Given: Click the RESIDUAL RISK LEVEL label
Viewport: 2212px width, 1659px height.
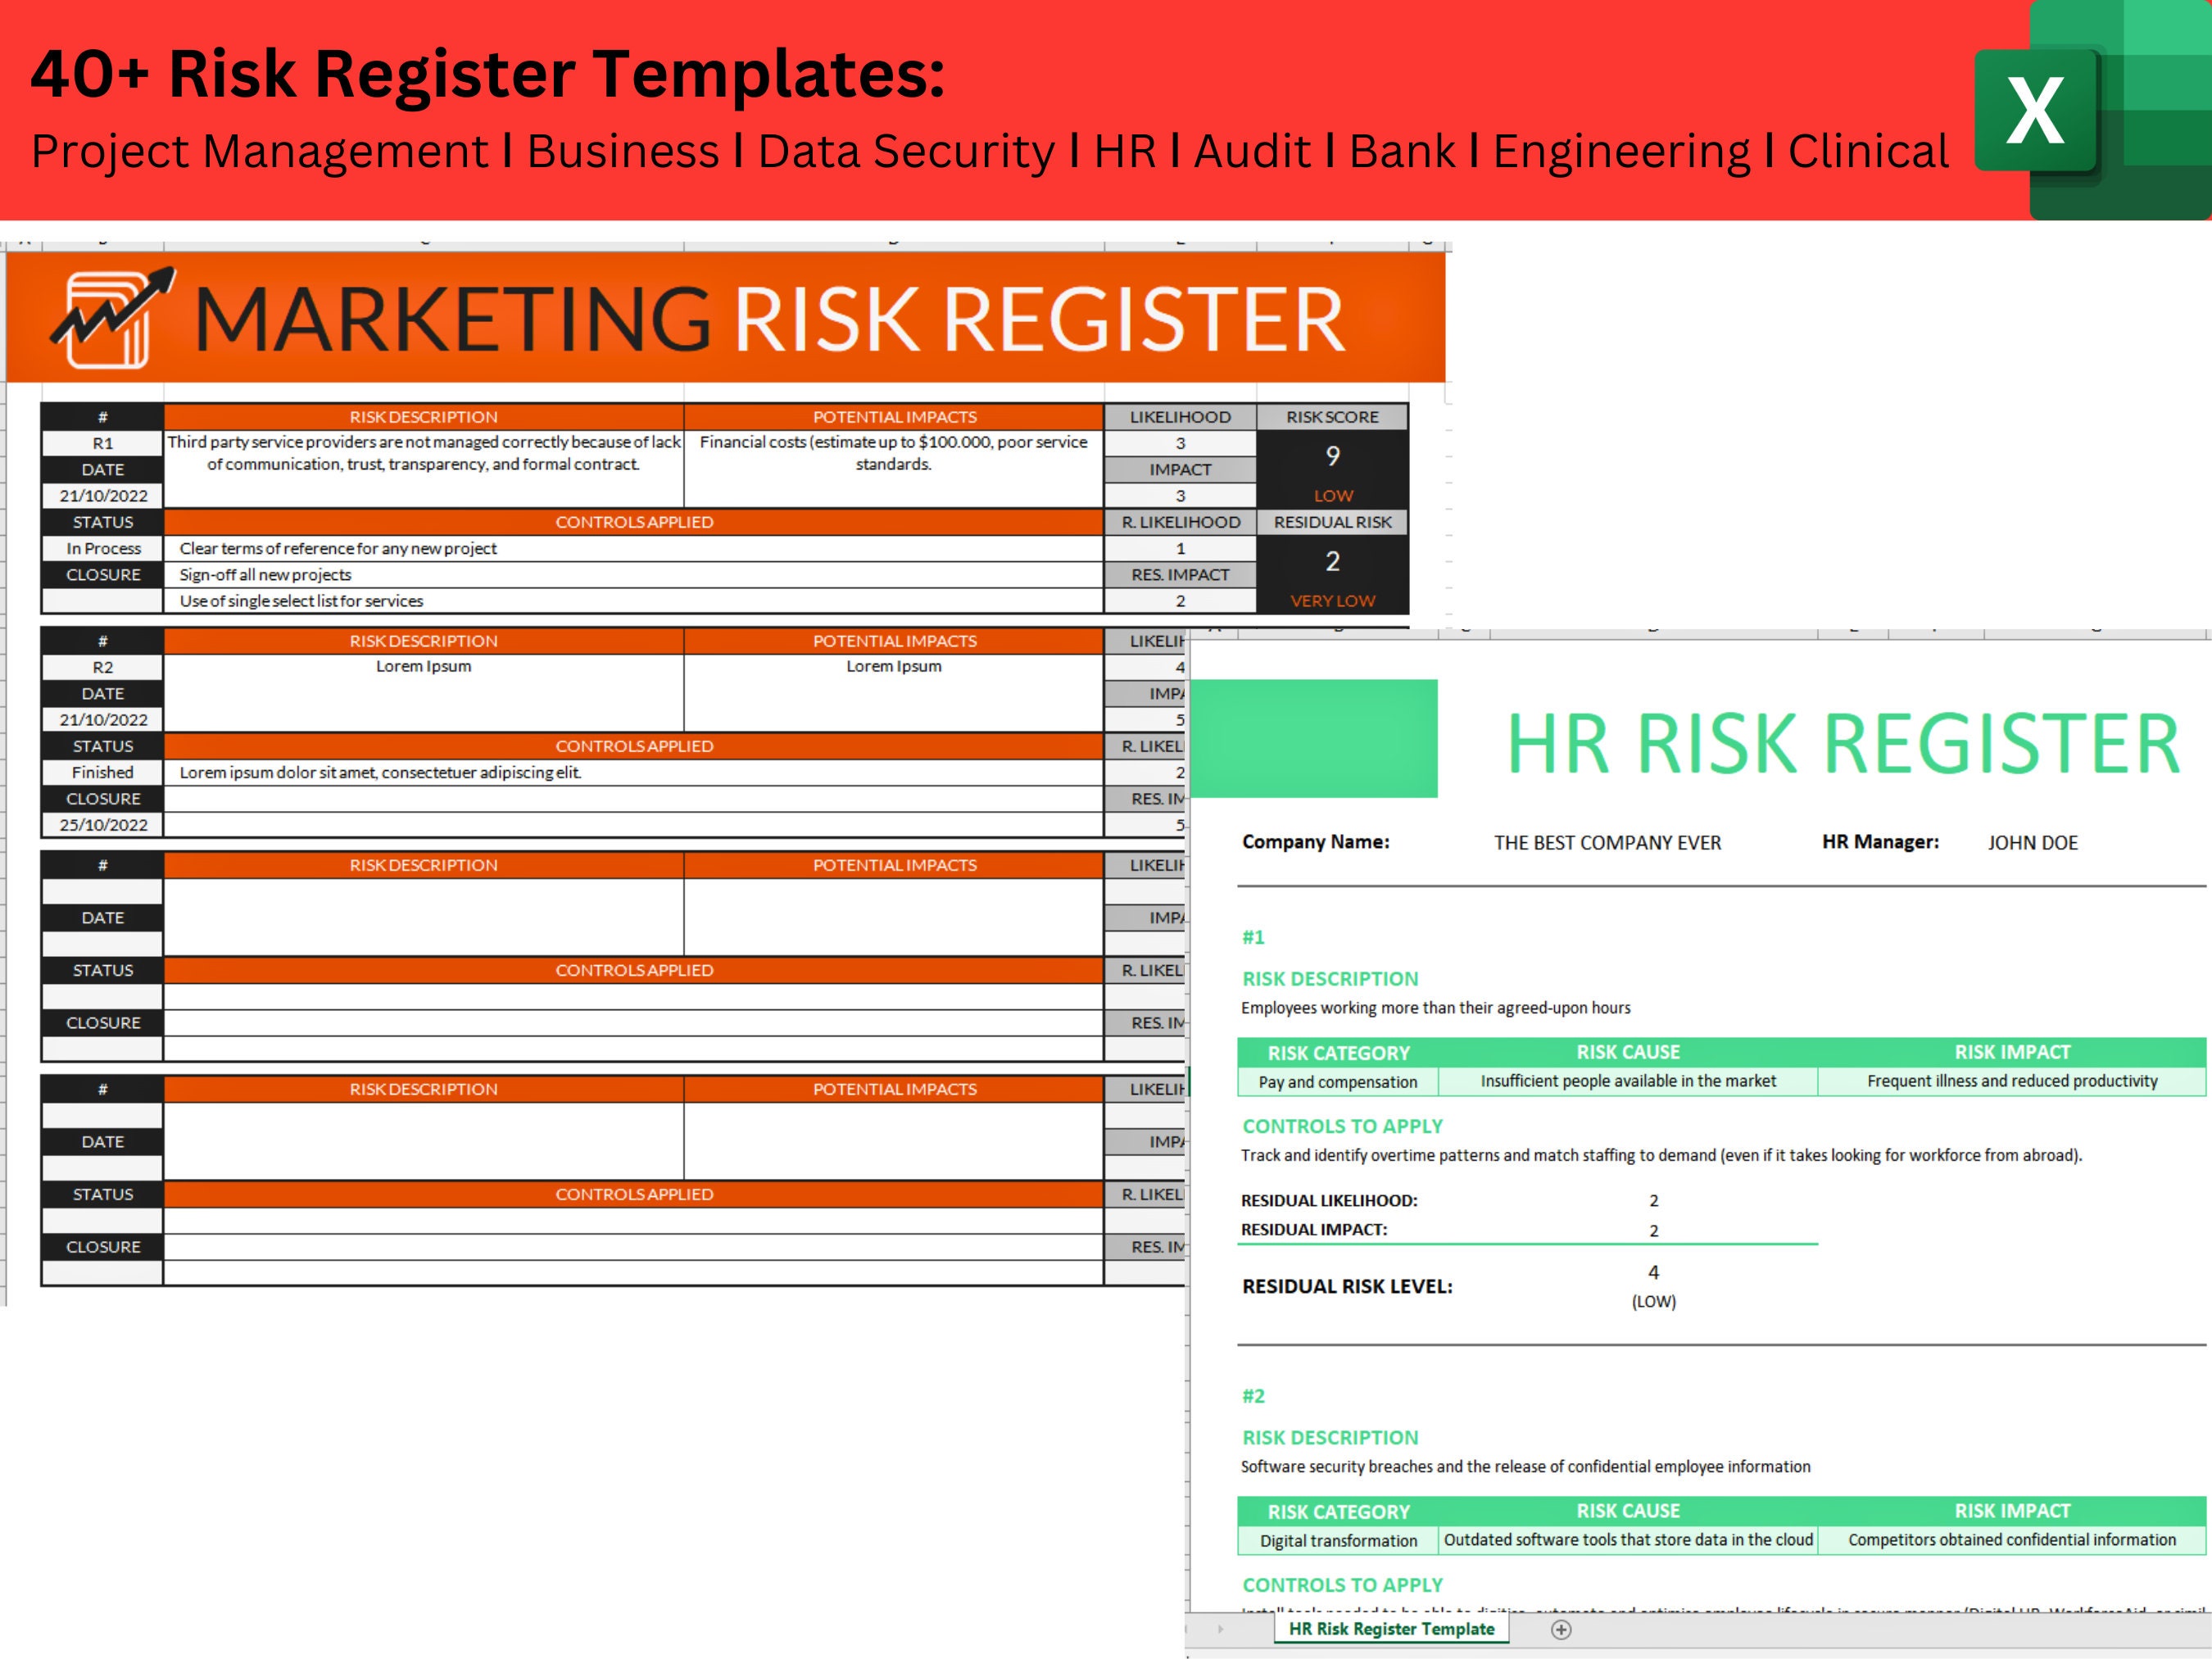Looking at the screenshot, I should [1347, 1287].
